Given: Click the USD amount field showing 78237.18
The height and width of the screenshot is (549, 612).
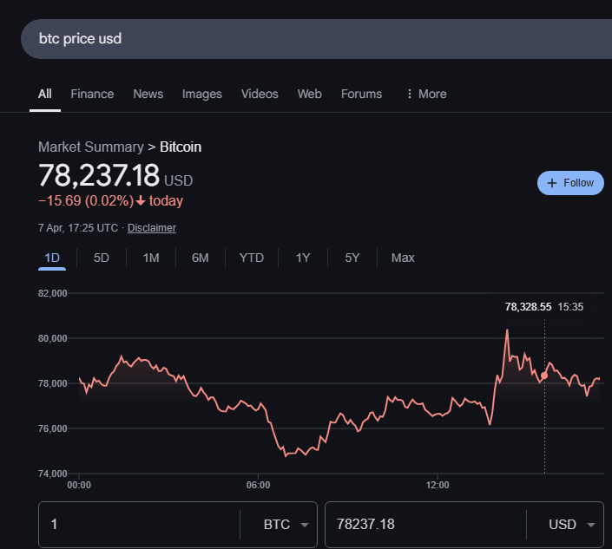Looking at the screenshot, I should pos(425,525).
